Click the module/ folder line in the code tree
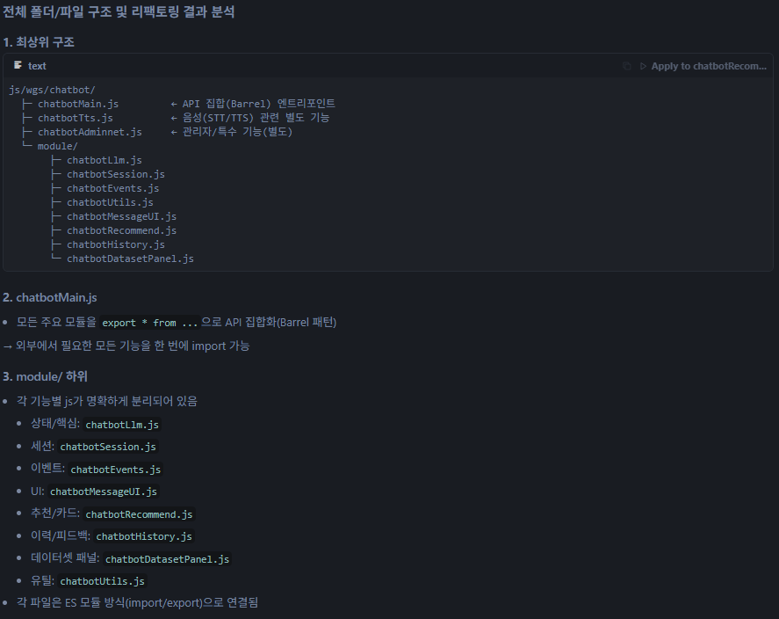 57,146
